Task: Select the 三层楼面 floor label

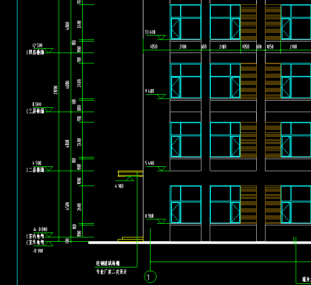Action: click(35, 111)
